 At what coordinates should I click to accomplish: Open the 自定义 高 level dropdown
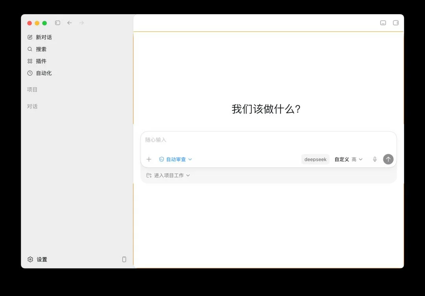[x=348, y=159]
